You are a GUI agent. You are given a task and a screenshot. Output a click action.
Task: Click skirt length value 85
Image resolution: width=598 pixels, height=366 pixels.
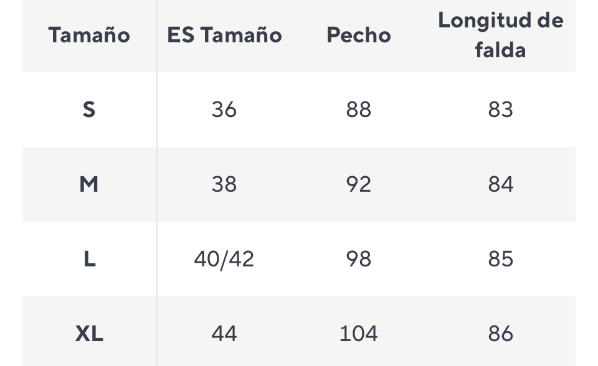tap(501, 259)
